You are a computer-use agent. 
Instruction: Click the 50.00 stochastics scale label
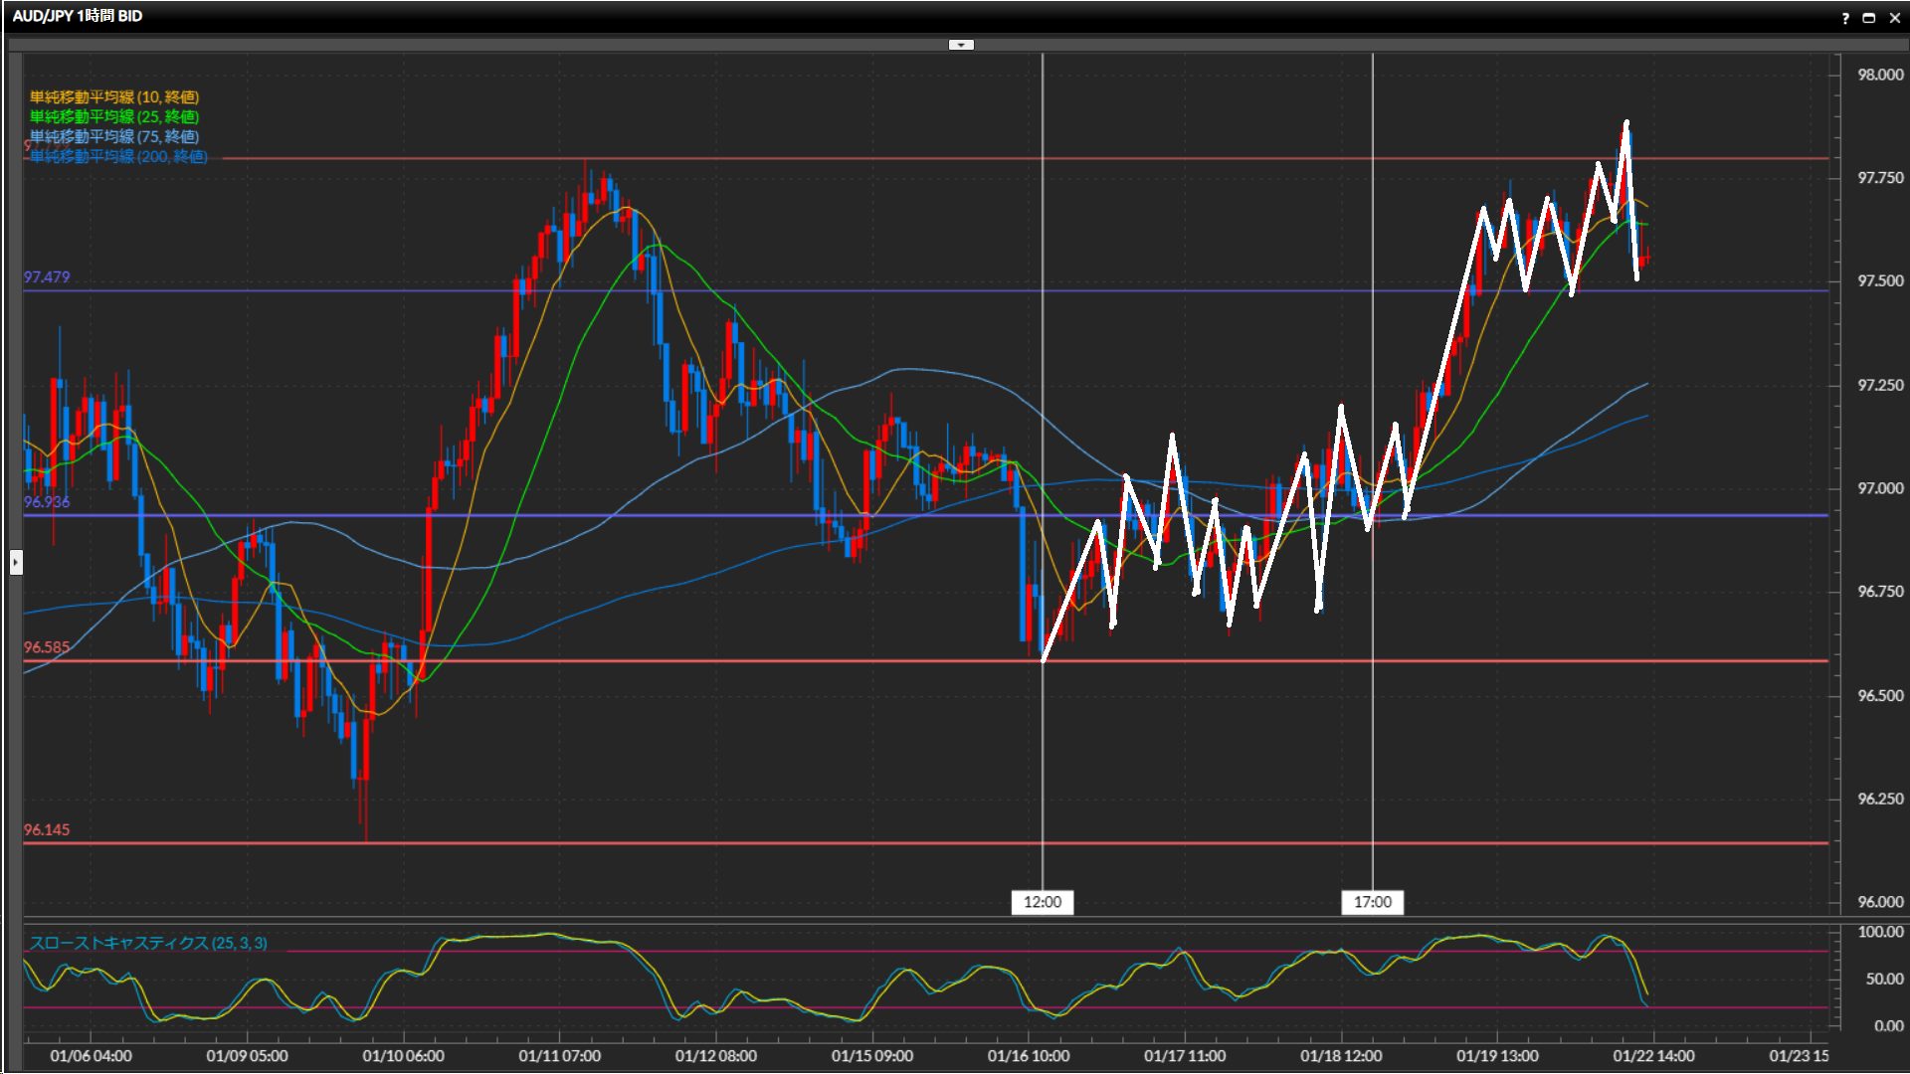pos(1884,980)
